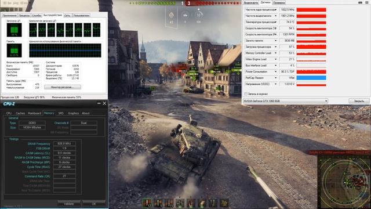
Task: Click the 74.0 °C temperature value
Action: 287,22
